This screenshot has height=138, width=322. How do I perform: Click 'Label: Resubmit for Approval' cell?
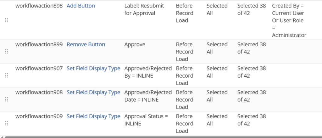[x=144, y=9]
